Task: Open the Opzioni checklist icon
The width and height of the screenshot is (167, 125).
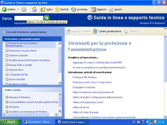Action: (111, 9)
